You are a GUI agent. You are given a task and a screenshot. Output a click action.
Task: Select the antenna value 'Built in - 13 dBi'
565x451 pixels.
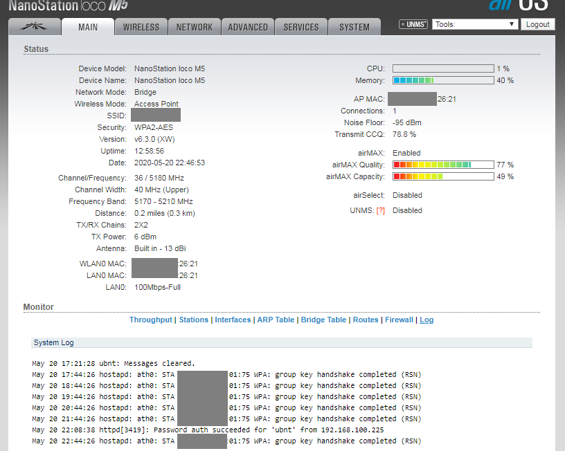pyautogui.click(x=160, y=248)
